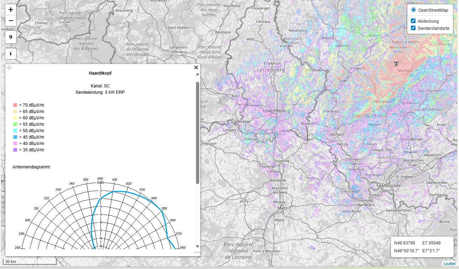Click the zoom level 9 indicator

pyautogui.click(x=11, y=37)
